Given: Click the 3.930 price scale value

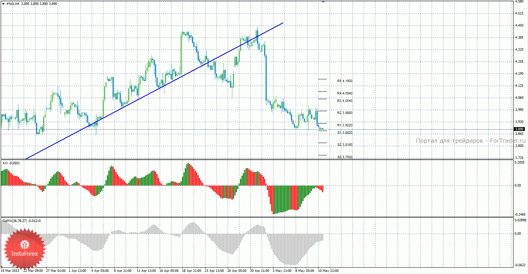Looking at the screenshot, I should pyautogui.click(x=520, y=122).
